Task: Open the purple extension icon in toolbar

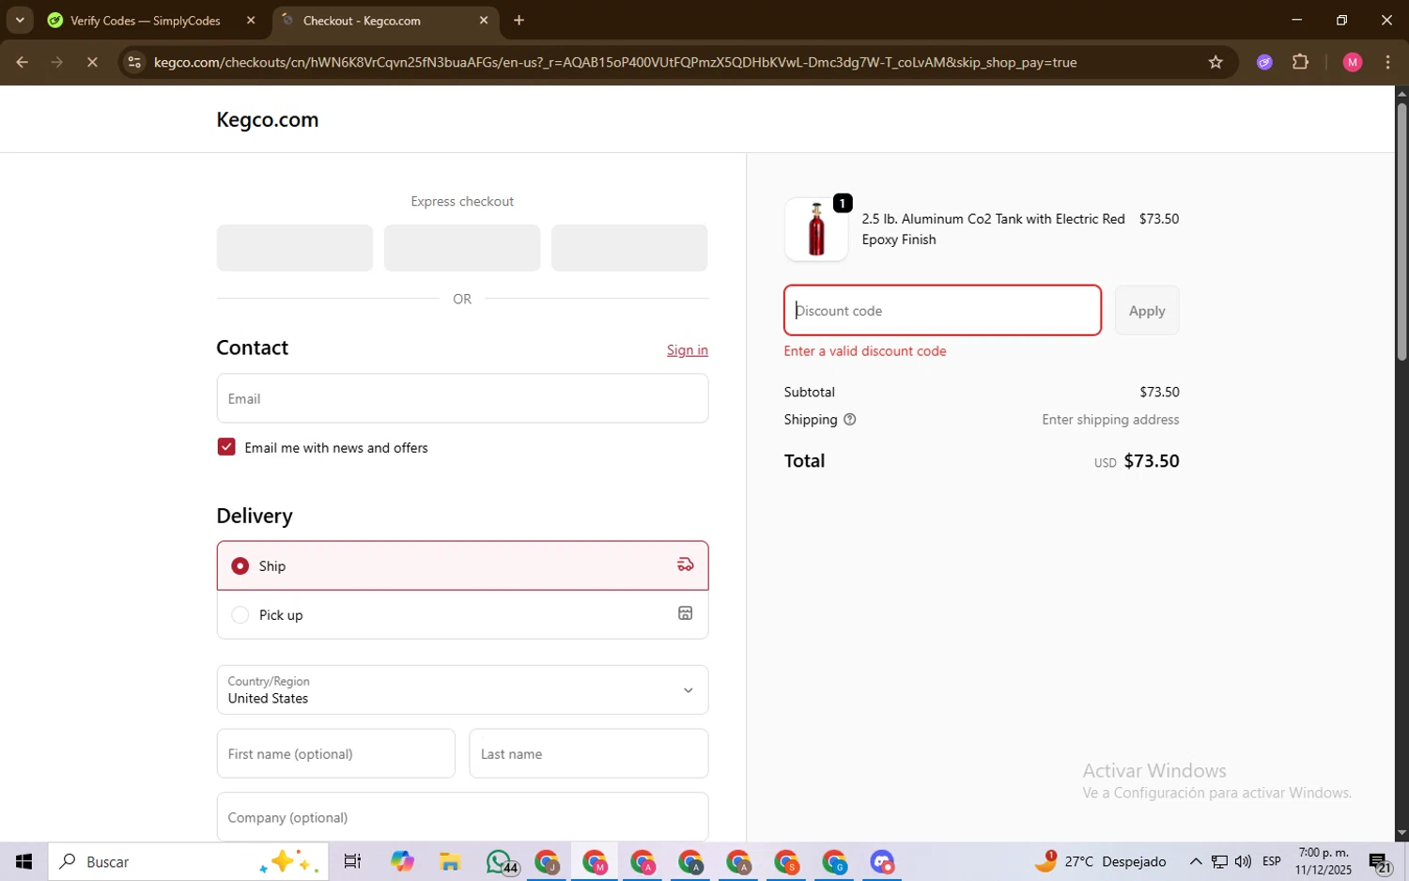Action: click(1264, 62)
